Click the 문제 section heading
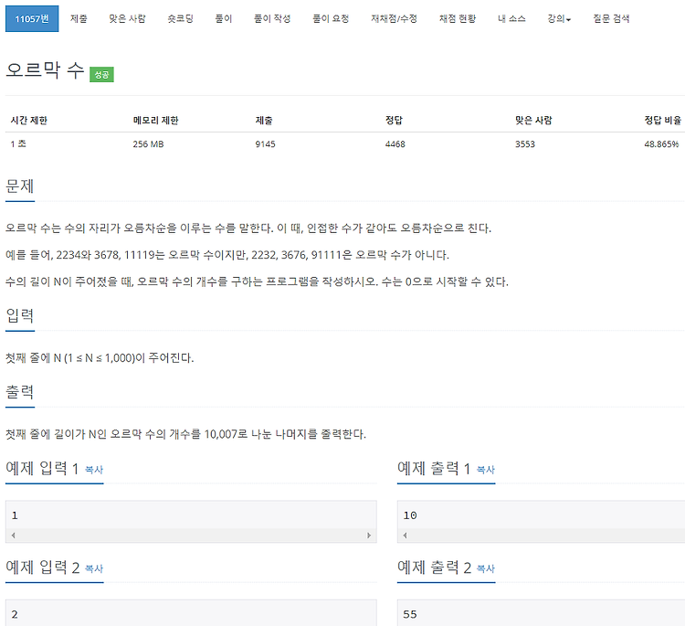The height and width of the screenshot is (626, 685). click(x=20, y=186)
